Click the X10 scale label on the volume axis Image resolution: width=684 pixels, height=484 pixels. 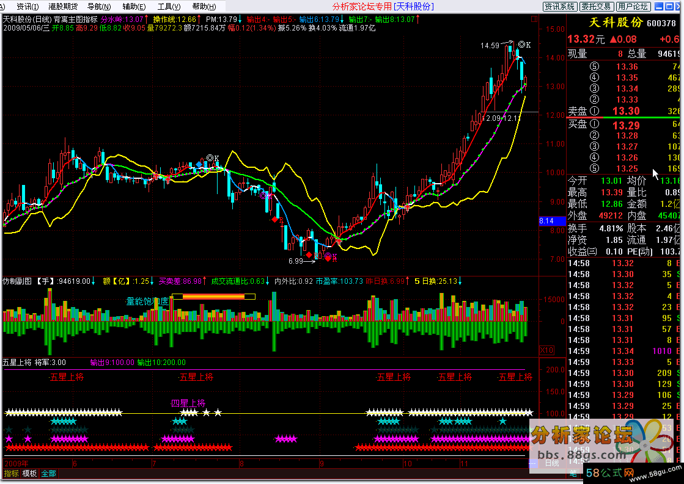(x=546, y=350)
